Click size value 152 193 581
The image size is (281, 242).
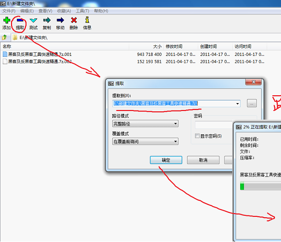149,61
